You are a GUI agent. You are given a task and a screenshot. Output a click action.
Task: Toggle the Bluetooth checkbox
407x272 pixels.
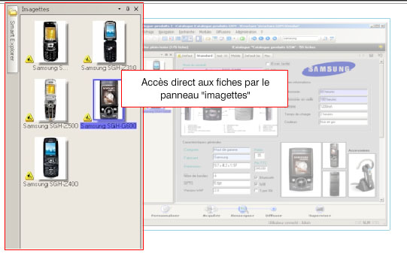click(256, 177)
